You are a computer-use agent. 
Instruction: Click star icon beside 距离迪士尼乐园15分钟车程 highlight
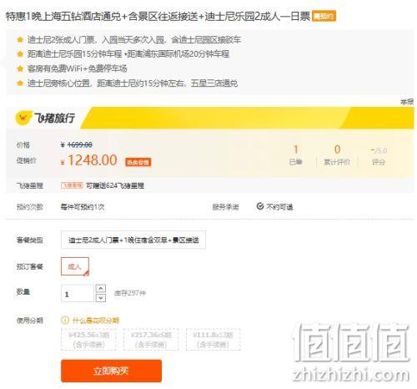click(20, 53)
